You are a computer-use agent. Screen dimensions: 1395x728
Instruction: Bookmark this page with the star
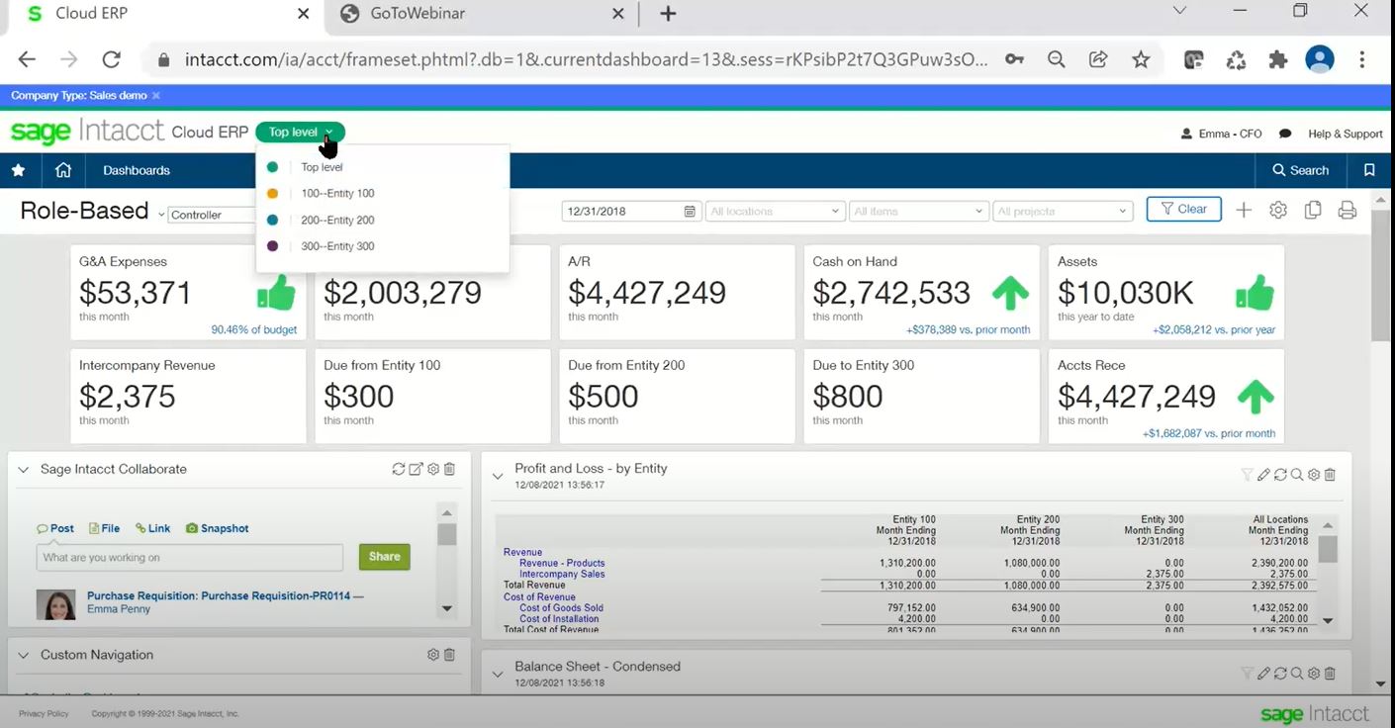(x=1141, y=59)
